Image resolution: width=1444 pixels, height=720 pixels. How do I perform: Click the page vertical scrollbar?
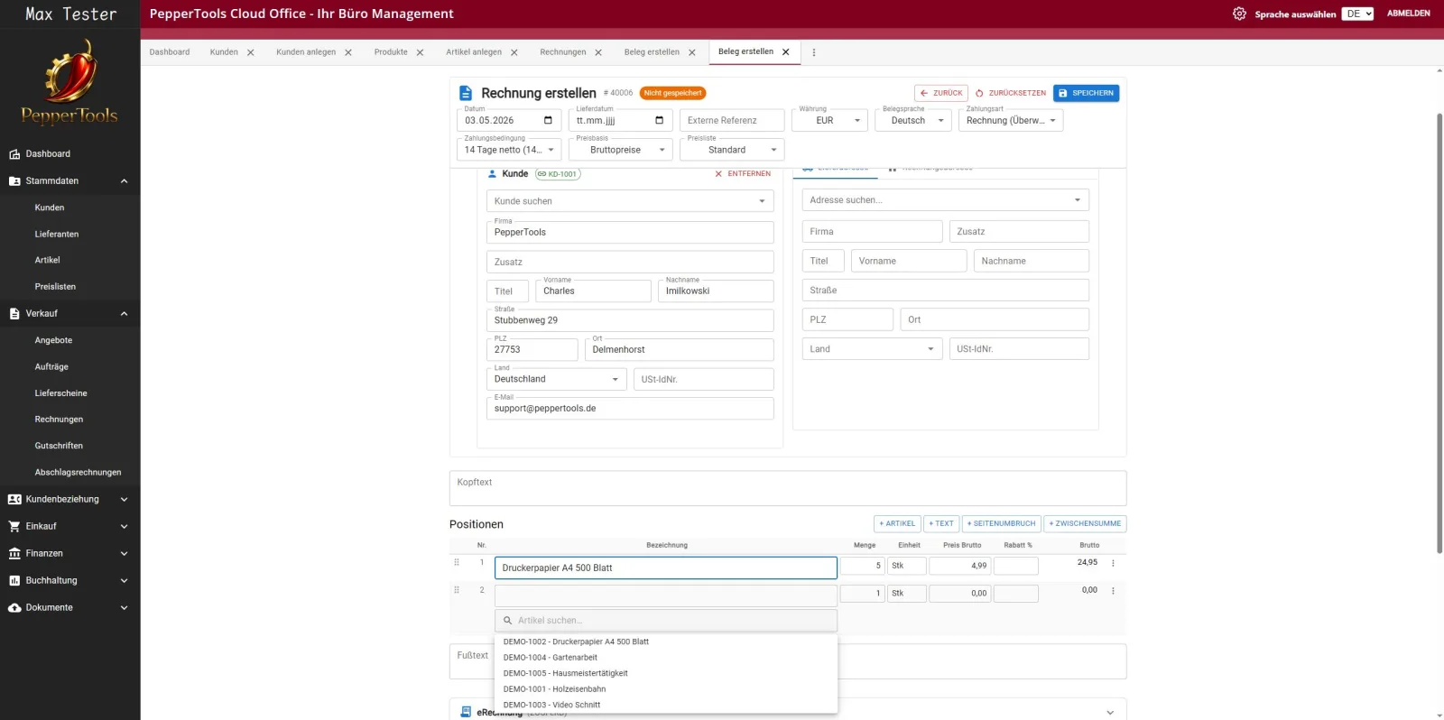click(x=1439, y=334)
